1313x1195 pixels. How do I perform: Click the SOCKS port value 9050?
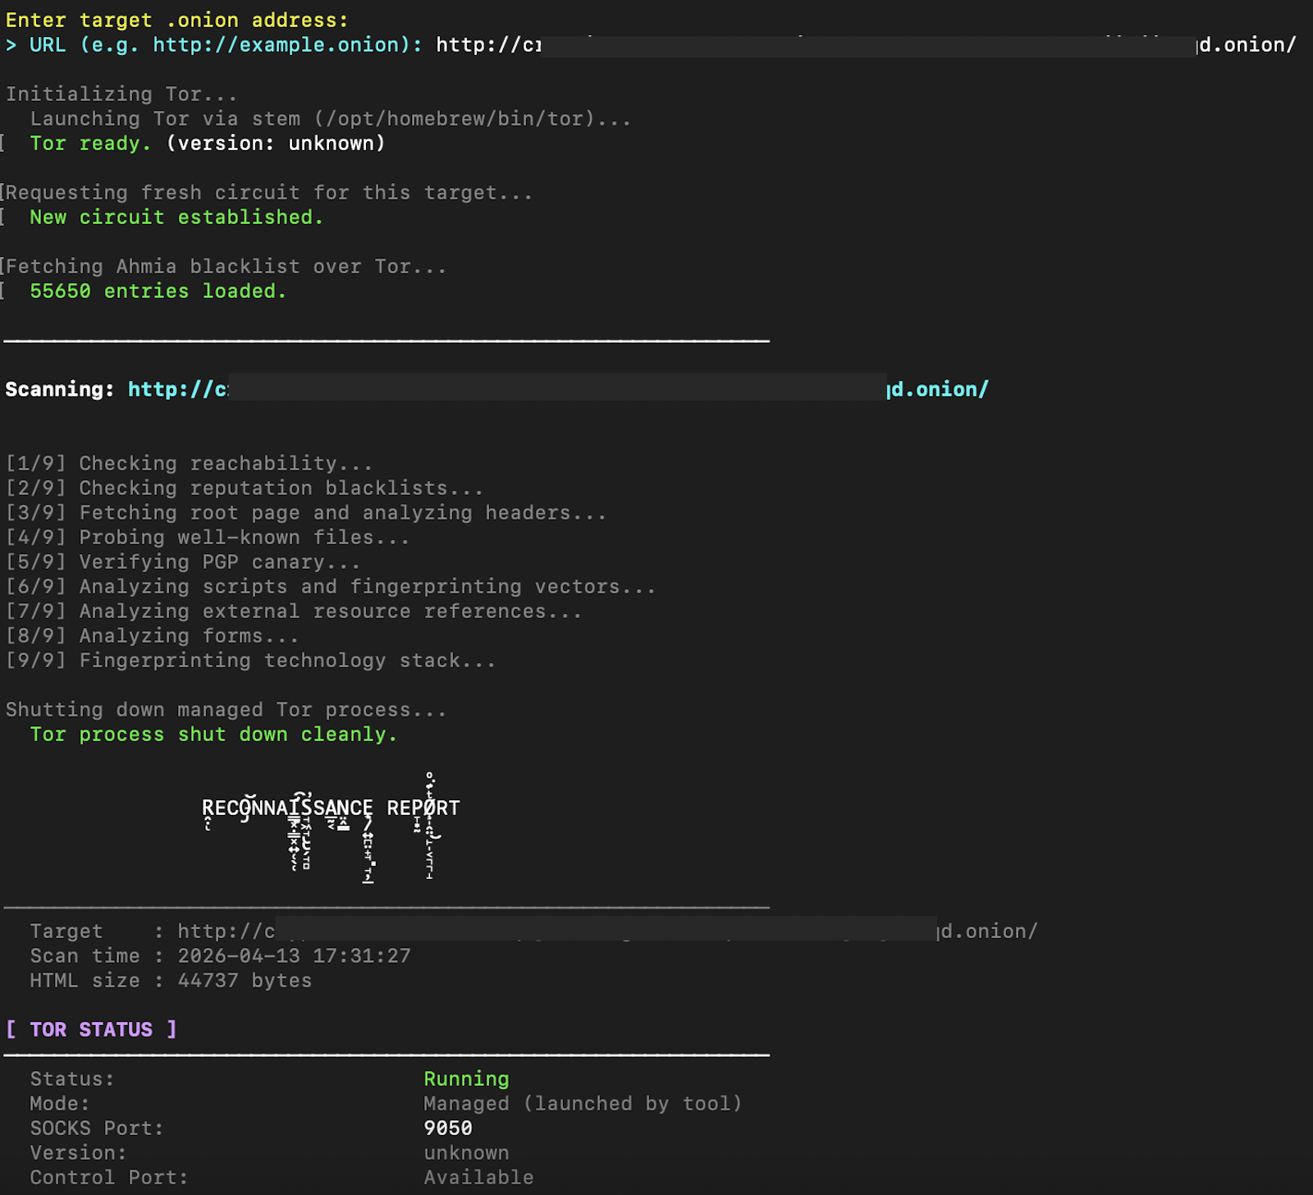pos(448,1128)
